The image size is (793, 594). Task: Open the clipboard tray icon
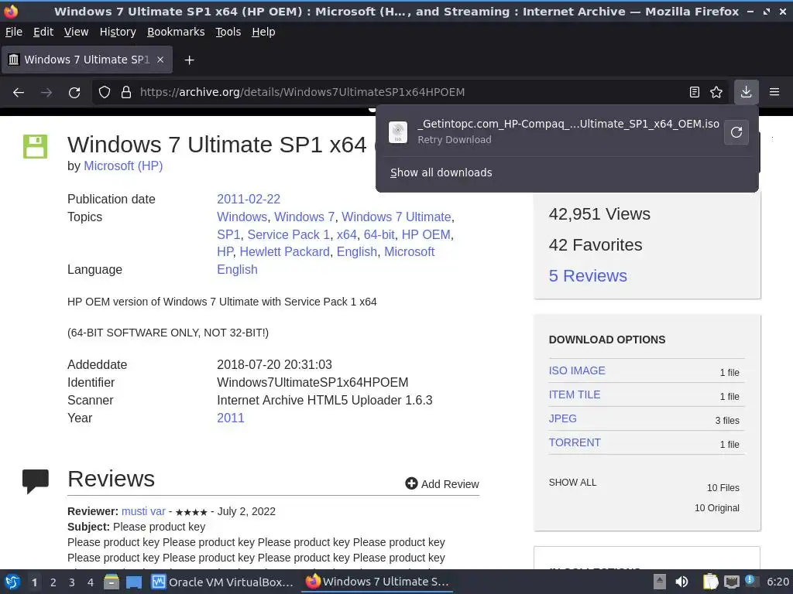tap(711, 582)
